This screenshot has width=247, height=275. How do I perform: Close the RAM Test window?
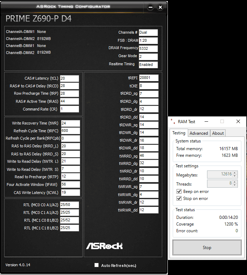tap(238, 121)
